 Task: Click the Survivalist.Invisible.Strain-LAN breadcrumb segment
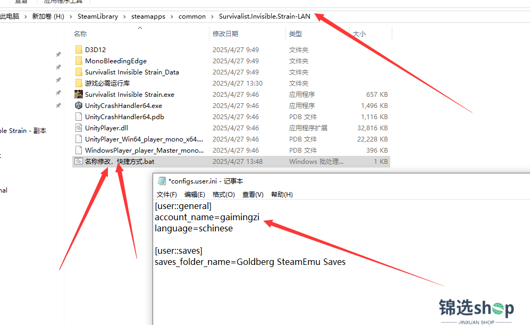click(x=264, y=16)
